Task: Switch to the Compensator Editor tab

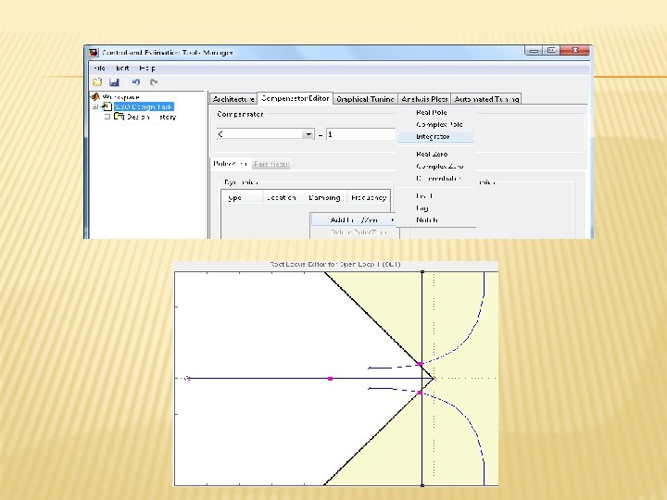Action: pyautogui.click(x=296, y=98)
